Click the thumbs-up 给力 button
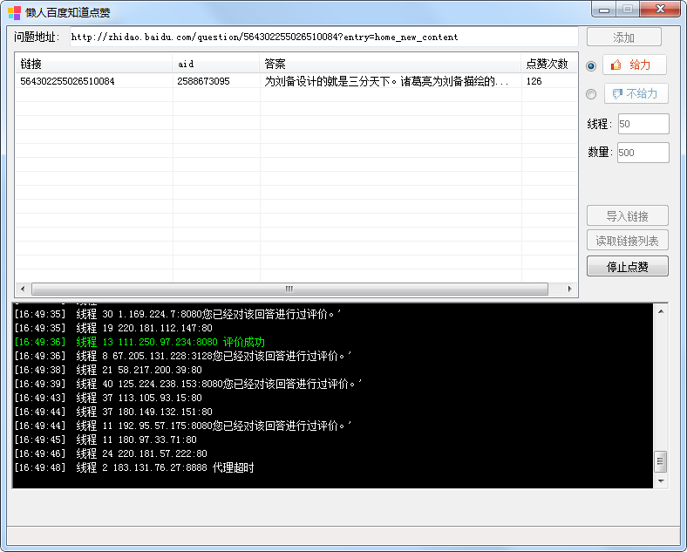This screenshot has height=552, width=687. click(x=634, y=65)
